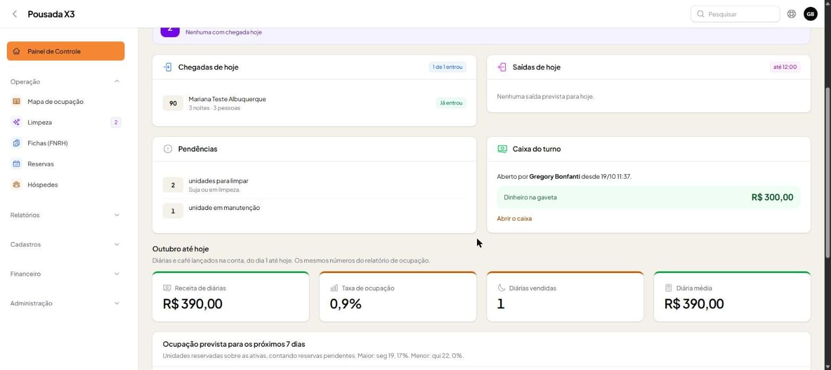Viewport: 831px width, 370px height.
Task: Click the Reservas calendar icon
Action: [x=16, y=164]
